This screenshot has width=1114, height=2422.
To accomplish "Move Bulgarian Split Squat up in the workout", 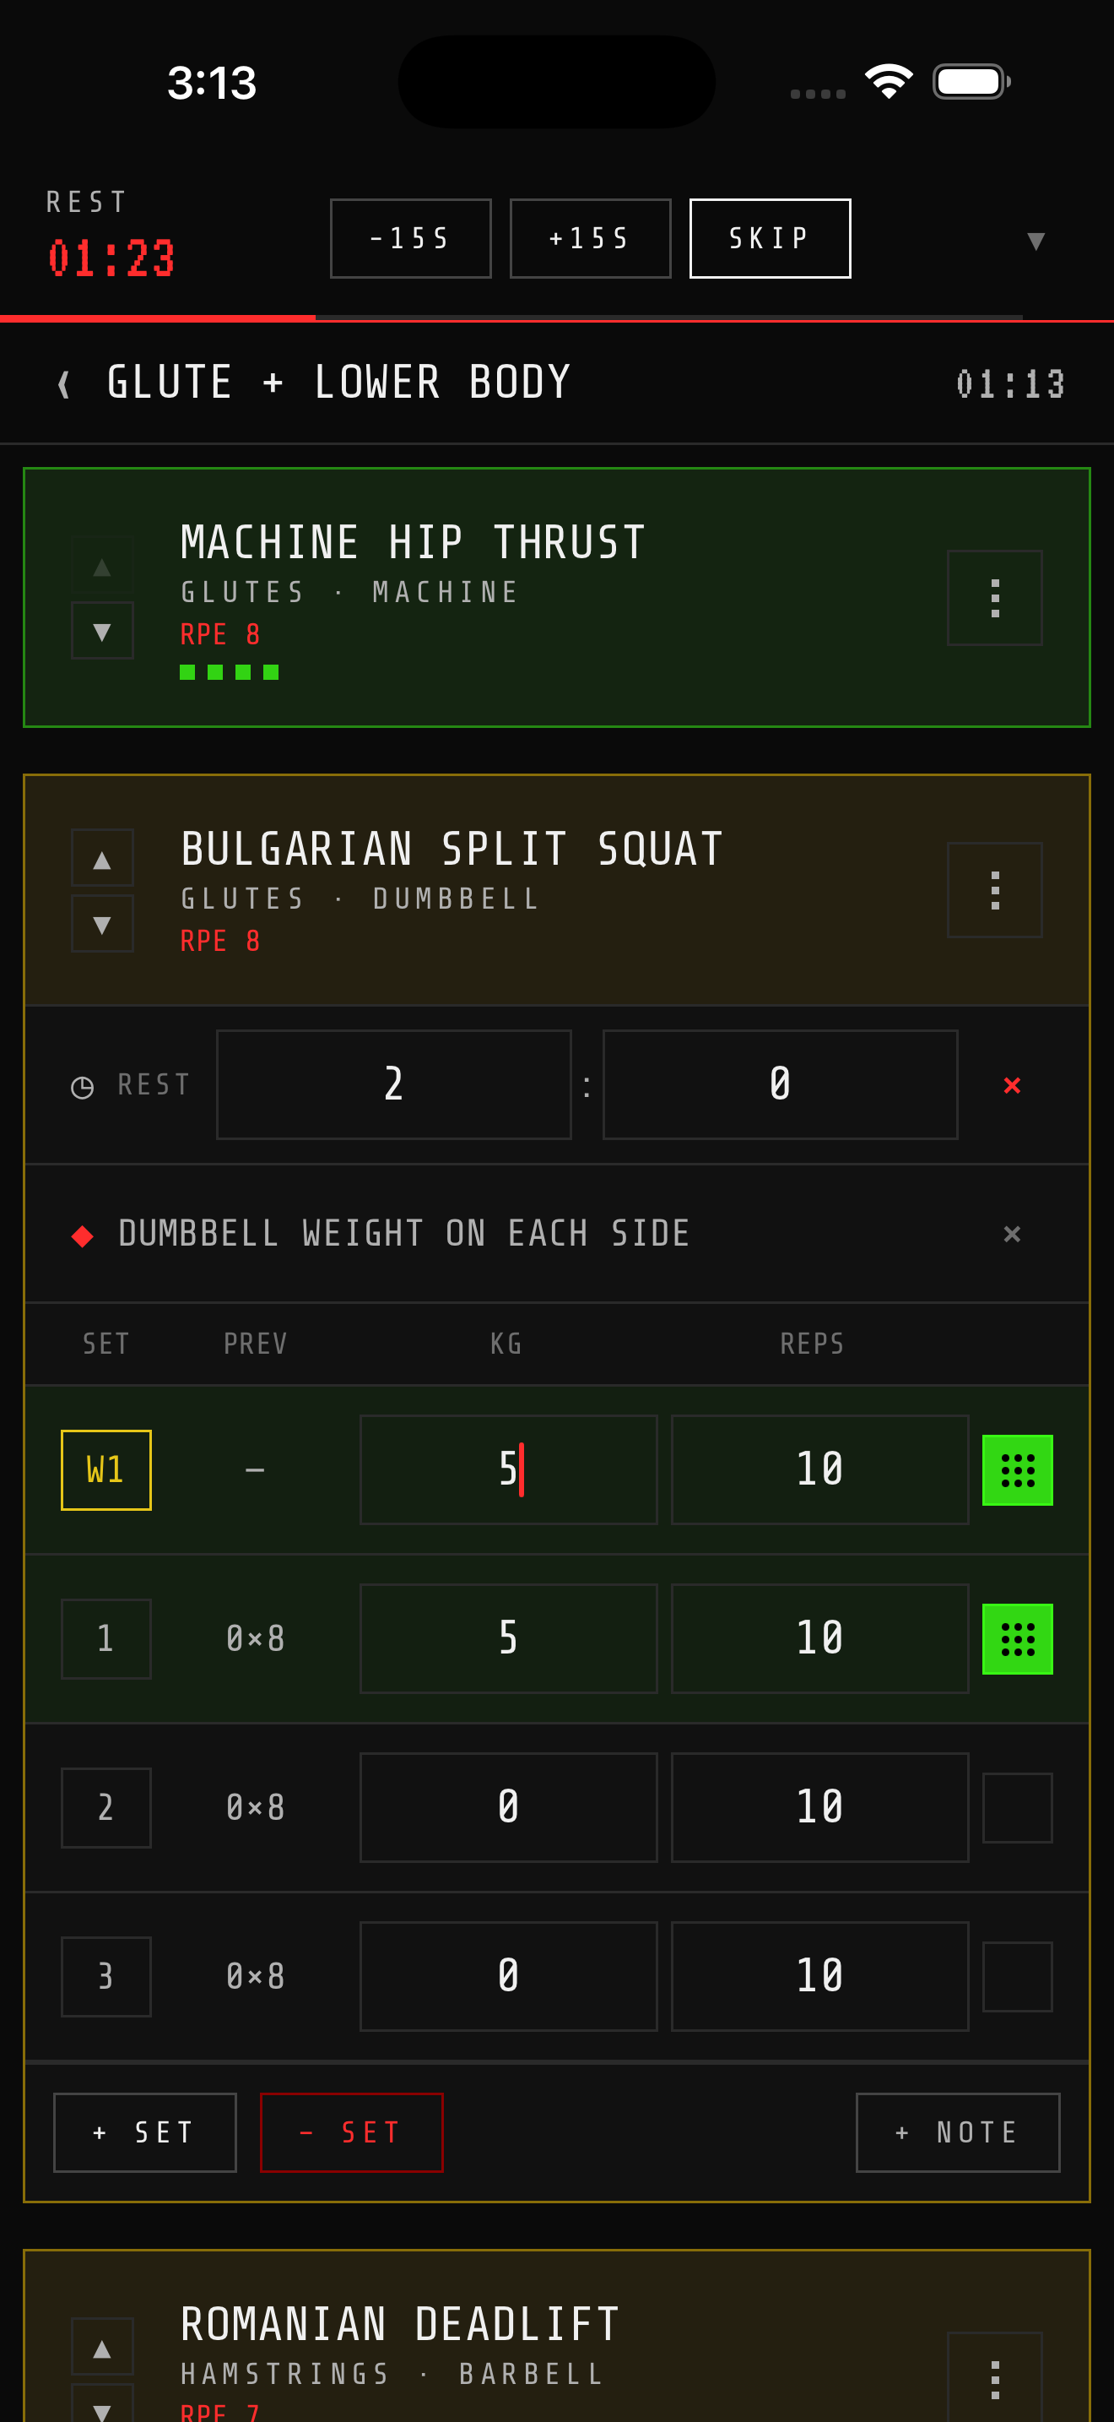I will coord(102,856).
